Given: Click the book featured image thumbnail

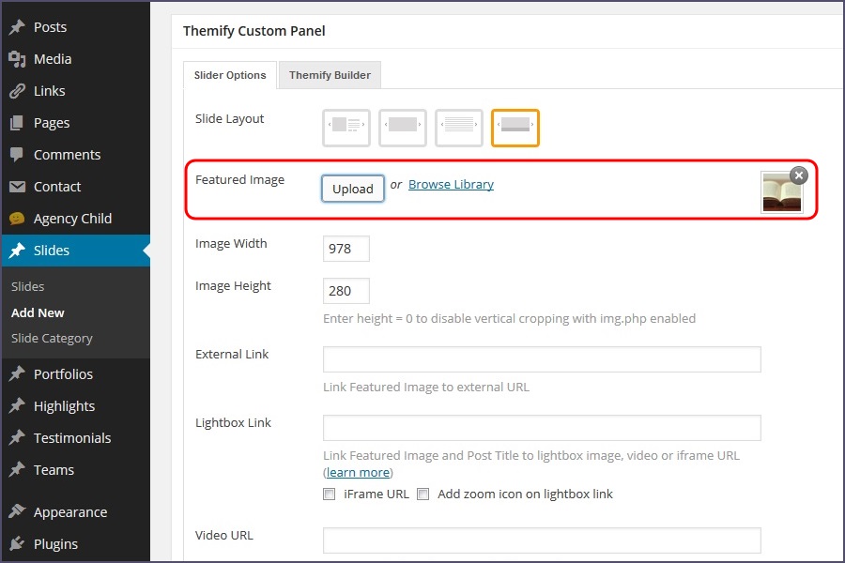Looking at the screenshot, I should click(x=781, y=194).
